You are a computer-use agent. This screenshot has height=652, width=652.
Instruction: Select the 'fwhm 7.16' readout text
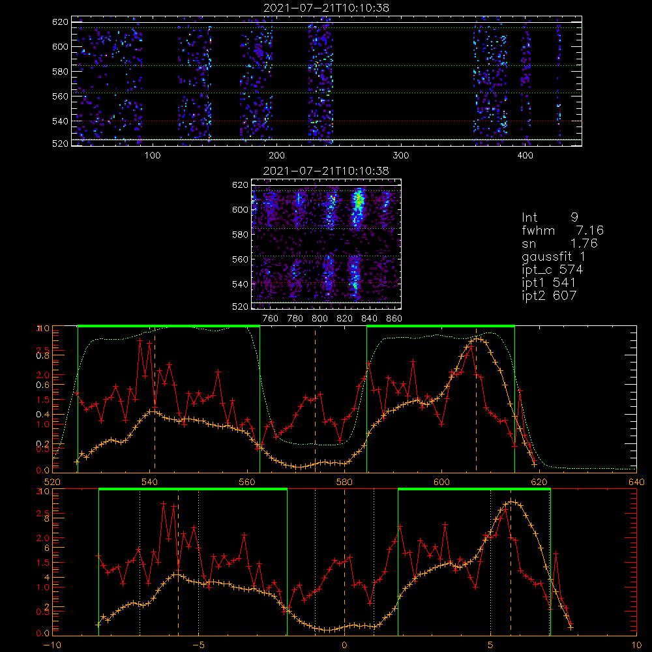[563, 230]
